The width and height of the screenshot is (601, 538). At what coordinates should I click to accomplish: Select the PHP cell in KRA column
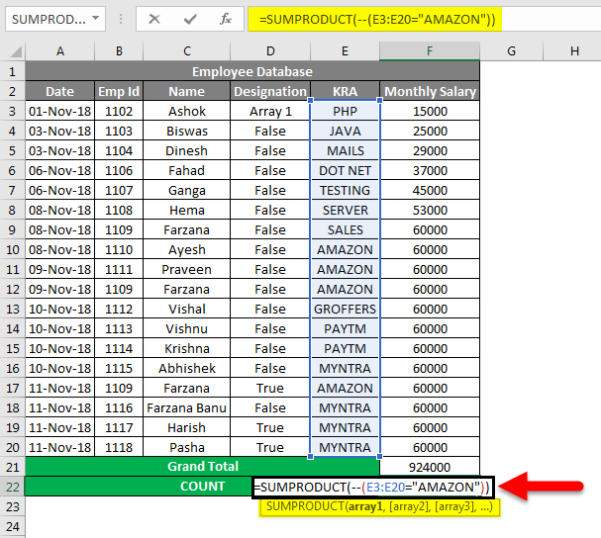[x=345, y=112]
